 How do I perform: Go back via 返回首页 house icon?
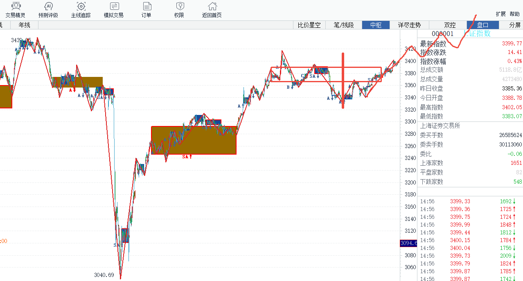coord(212,6)
